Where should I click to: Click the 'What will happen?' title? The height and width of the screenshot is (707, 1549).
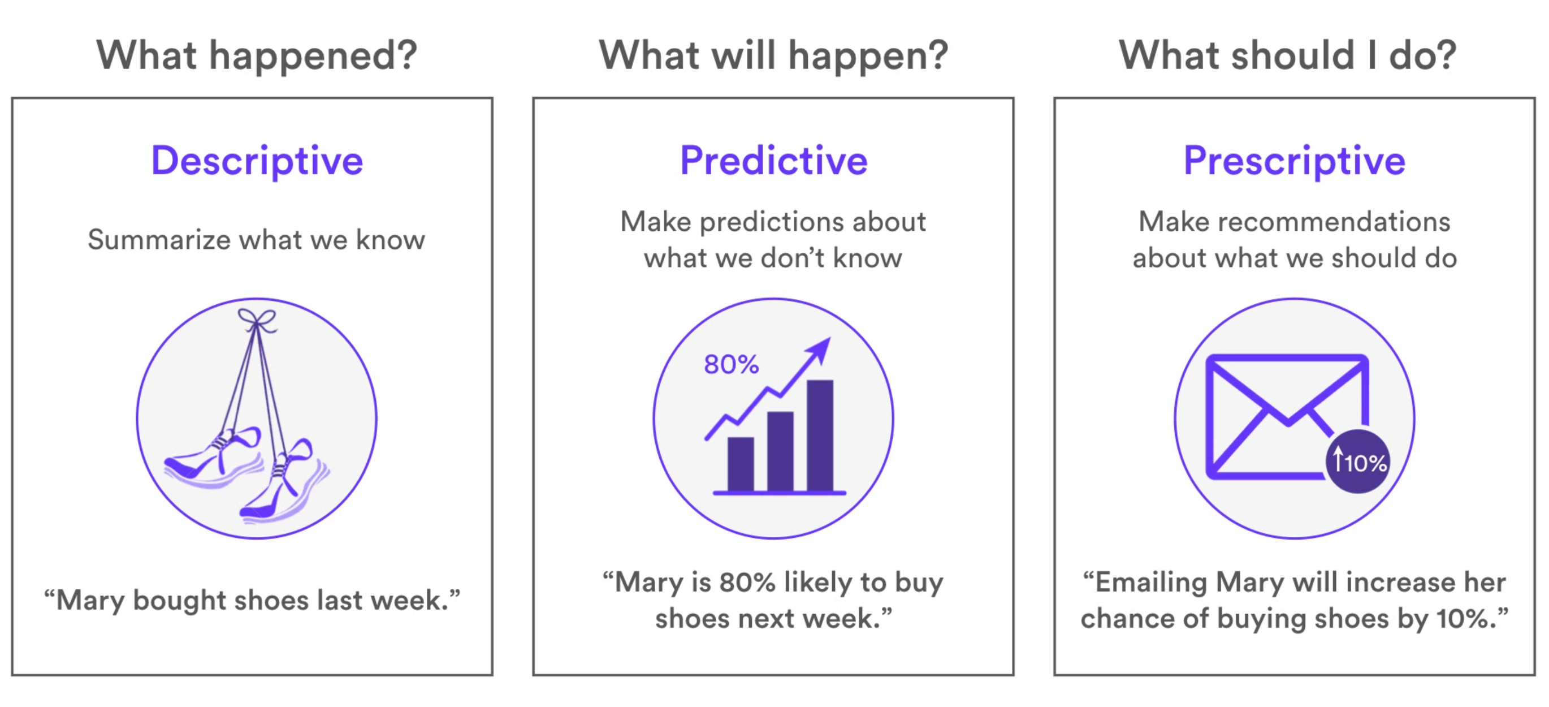pos(773,55)
